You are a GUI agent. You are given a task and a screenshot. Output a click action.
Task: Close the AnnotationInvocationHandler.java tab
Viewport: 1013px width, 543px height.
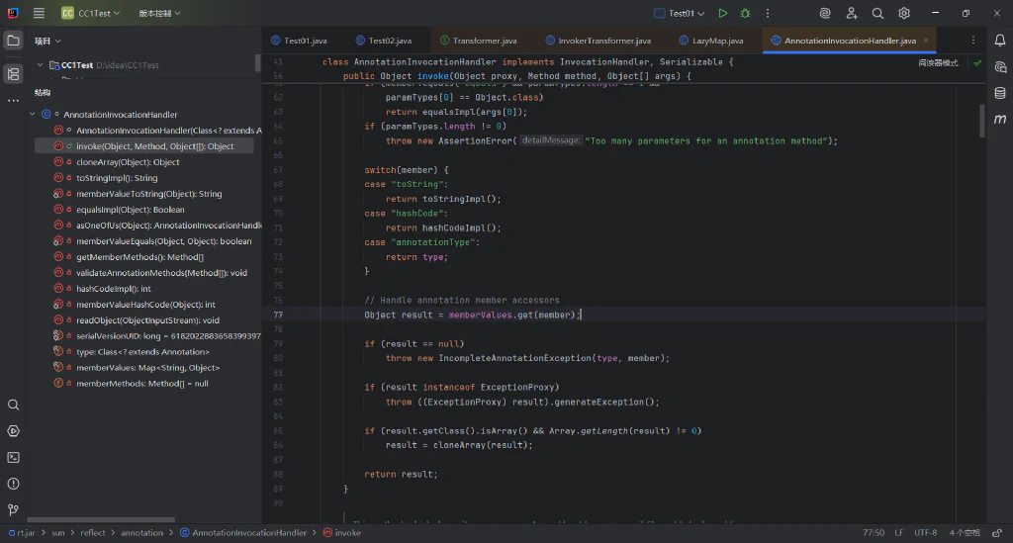tap(926, 40)
